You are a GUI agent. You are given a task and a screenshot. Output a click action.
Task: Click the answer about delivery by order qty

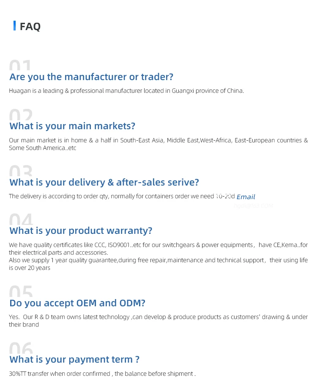pos(122,197)
